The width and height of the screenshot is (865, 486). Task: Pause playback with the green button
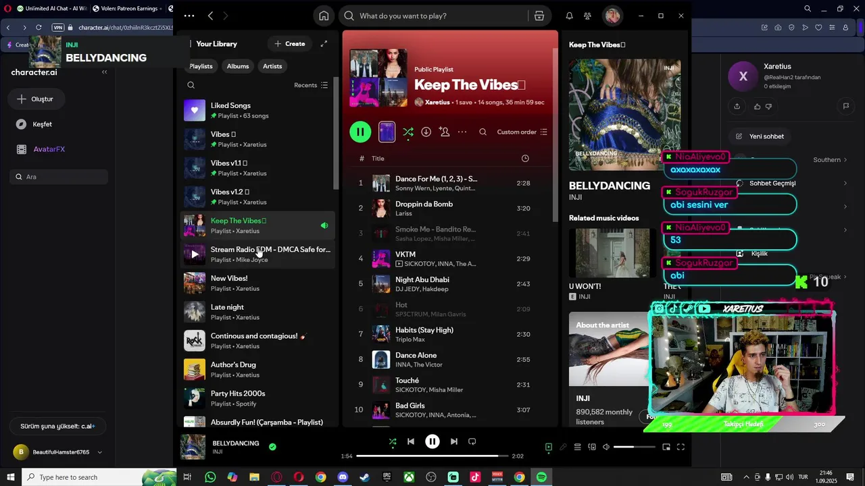(360, 132)
